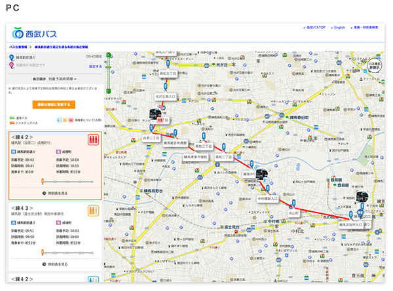The height and width of the screenshot is (291, 393).
Task: Click the pink destination pin icon
Action: (x=11, y=65)
